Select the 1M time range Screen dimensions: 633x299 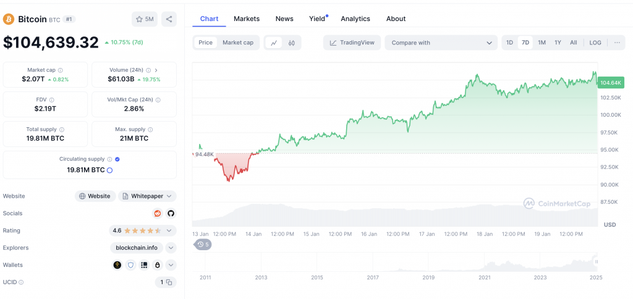pos(542,43)
